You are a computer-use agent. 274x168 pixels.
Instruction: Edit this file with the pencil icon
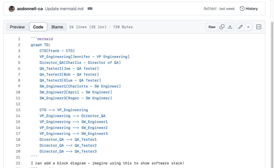click(x=240, y=27)
